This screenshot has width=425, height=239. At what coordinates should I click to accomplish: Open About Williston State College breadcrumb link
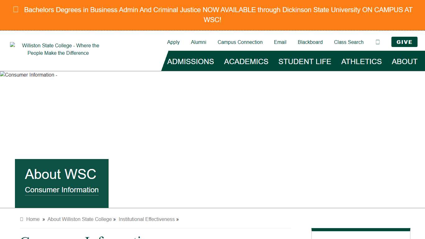point(79,219)
